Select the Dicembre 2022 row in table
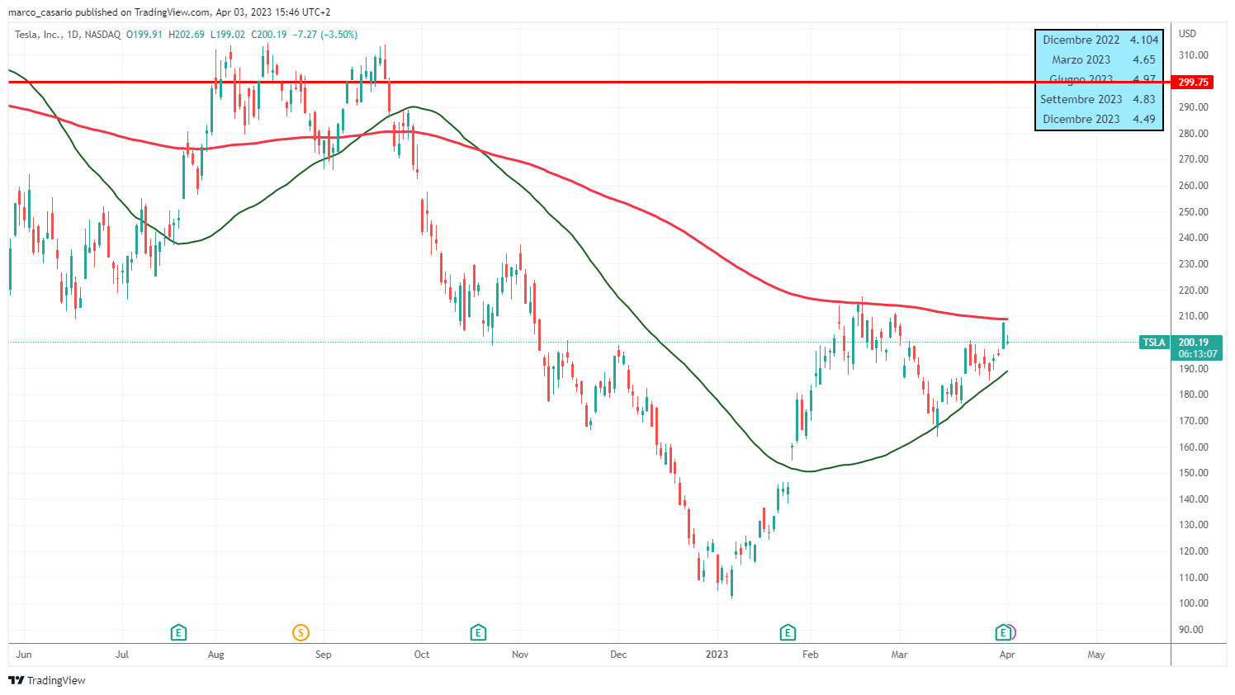Screen dimensions: 1235x695 (x=1099, y=40)
